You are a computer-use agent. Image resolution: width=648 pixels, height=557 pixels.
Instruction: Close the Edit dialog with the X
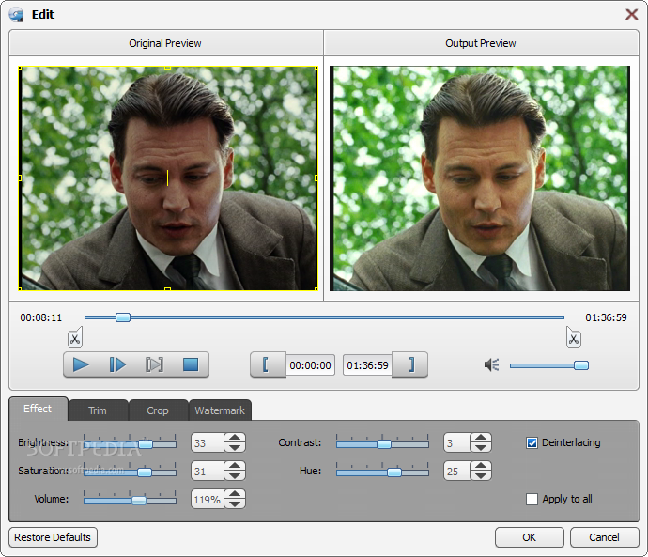point(631,14)
